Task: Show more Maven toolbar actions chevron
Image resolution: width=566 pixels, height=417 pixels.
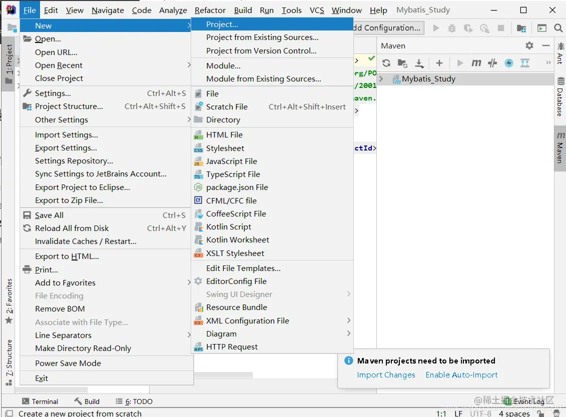Action: click(x=548, y=63)
